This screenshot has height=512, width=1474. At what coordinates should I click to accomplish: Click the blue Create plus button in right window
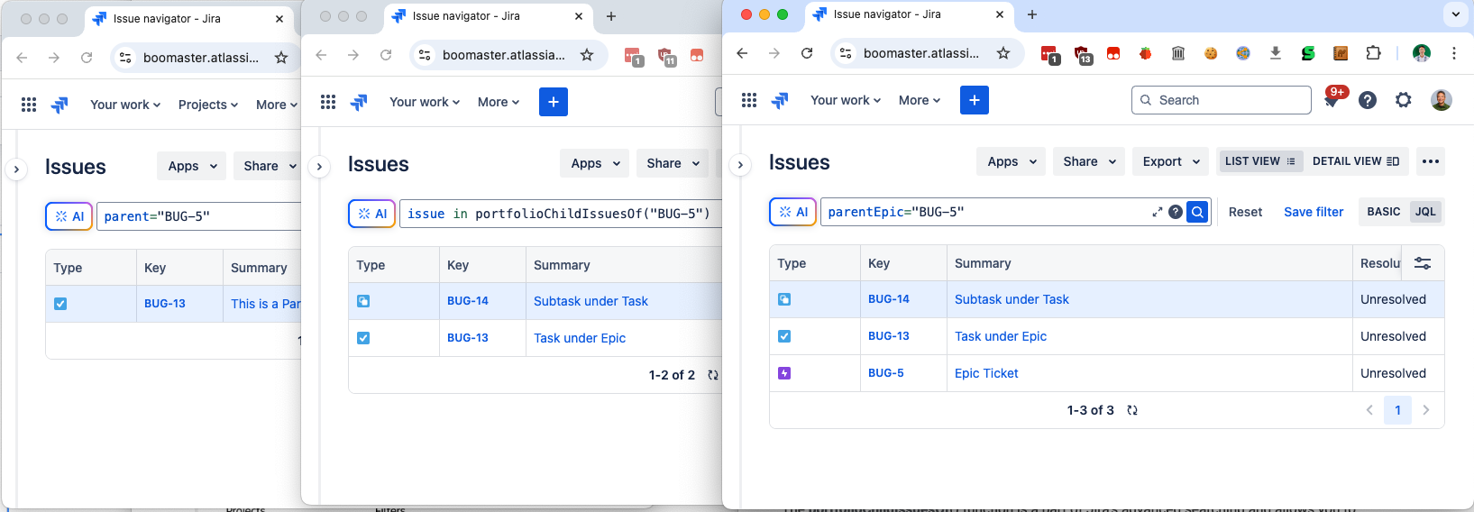tap(975, 100)
